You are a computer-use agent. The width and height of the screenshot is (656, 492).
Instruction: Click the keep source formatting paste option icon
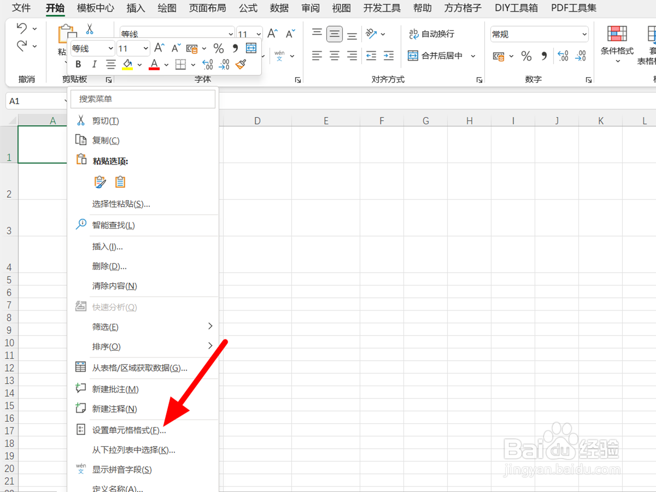pos(100,182)
